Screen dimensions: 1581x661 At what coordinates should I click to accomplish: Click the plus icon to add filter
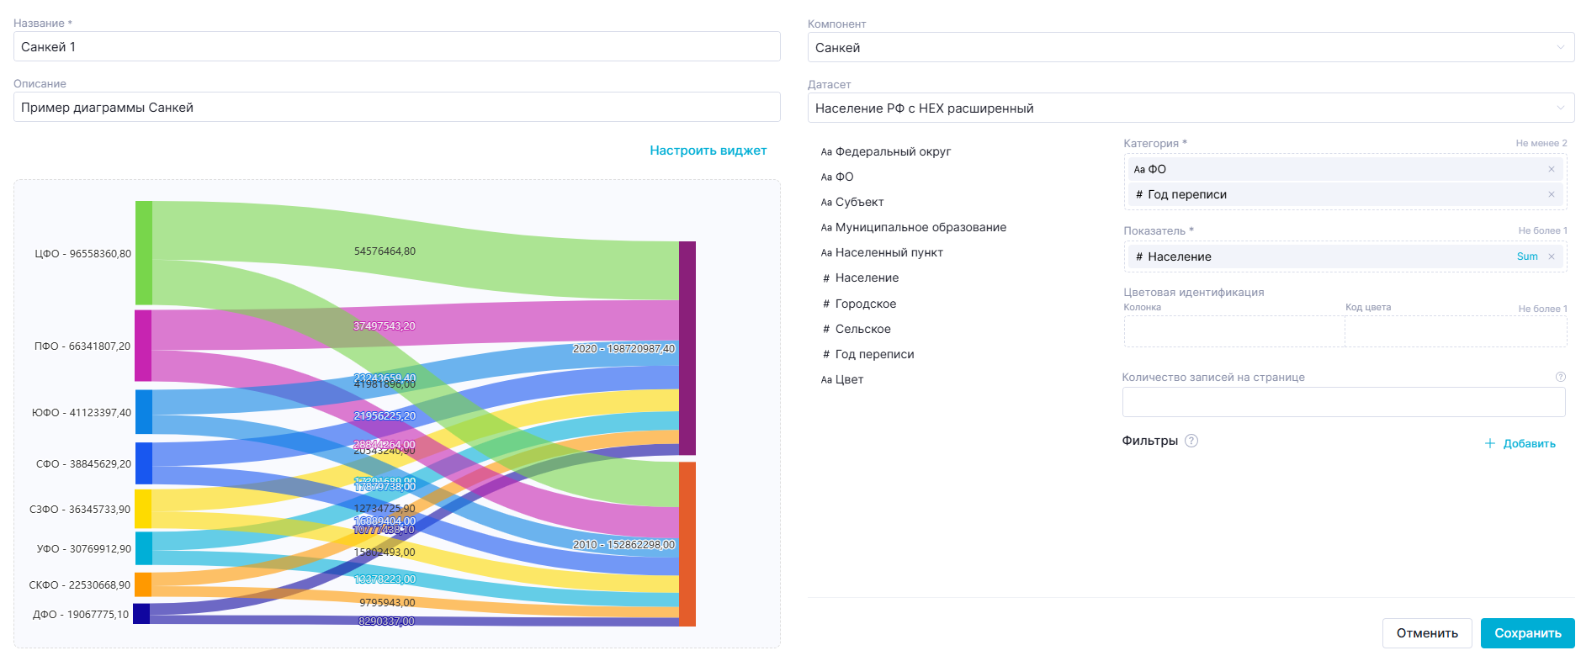(x=1489, y=443)
